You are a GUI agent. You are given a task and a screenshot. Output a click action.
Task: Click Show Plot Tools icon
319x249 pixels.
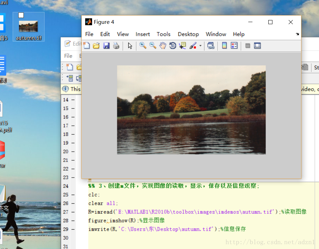pyautogui.click(x=257, y=46)
